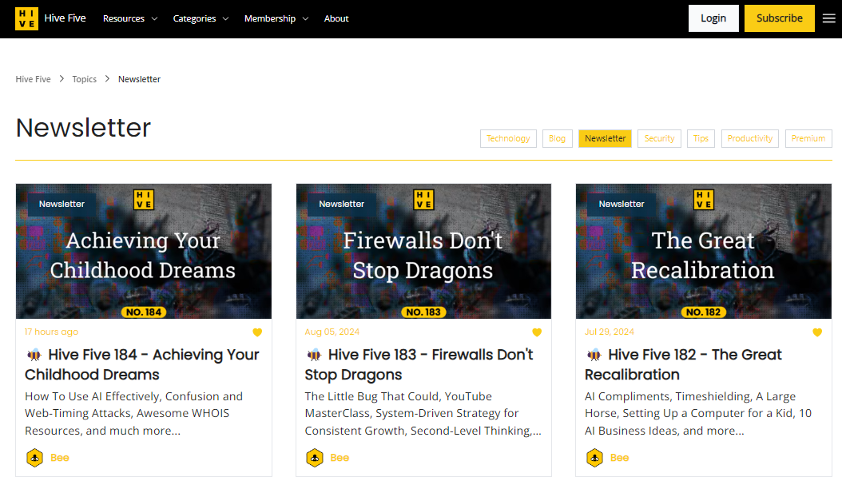The image size is (842, 481).
Task: Open the hamburger menu icon
Action: (828, 18)
